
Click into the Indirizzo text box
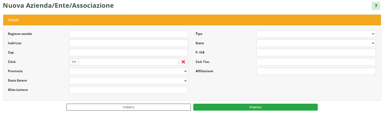[128, 43]
